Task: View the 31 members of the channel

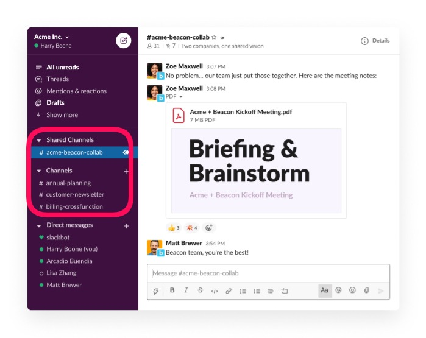Action: 153,46
